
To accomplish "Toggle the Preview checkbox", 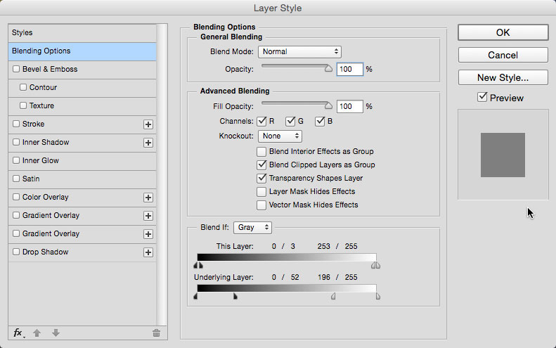I will (482, 97).
